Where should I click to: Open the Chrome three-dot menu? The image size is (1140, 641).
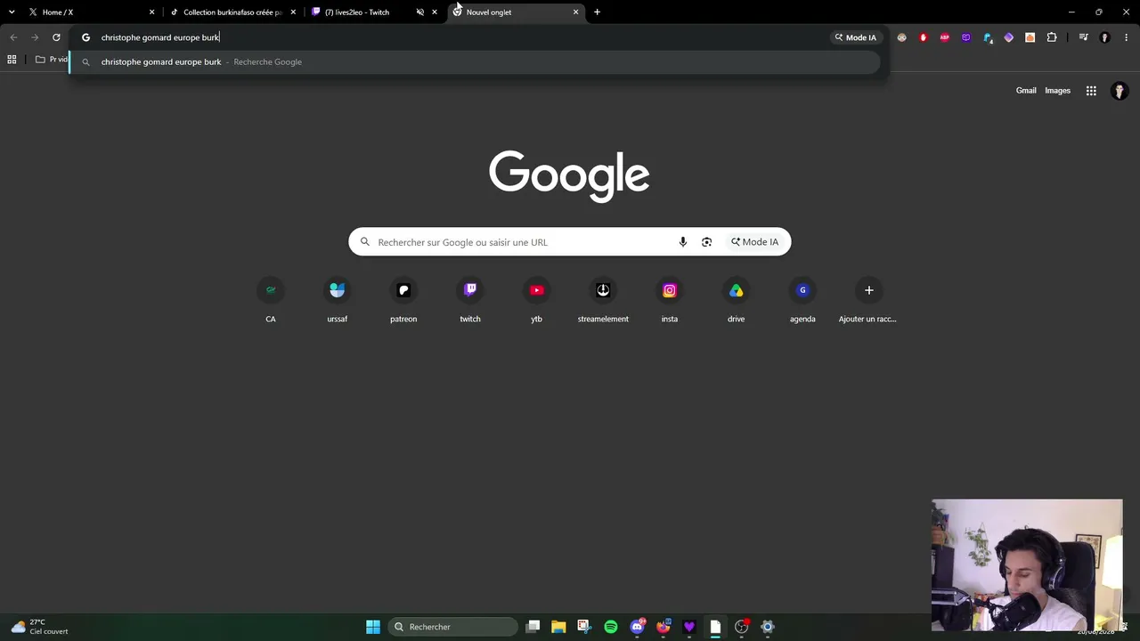[x=1127, y=37]
